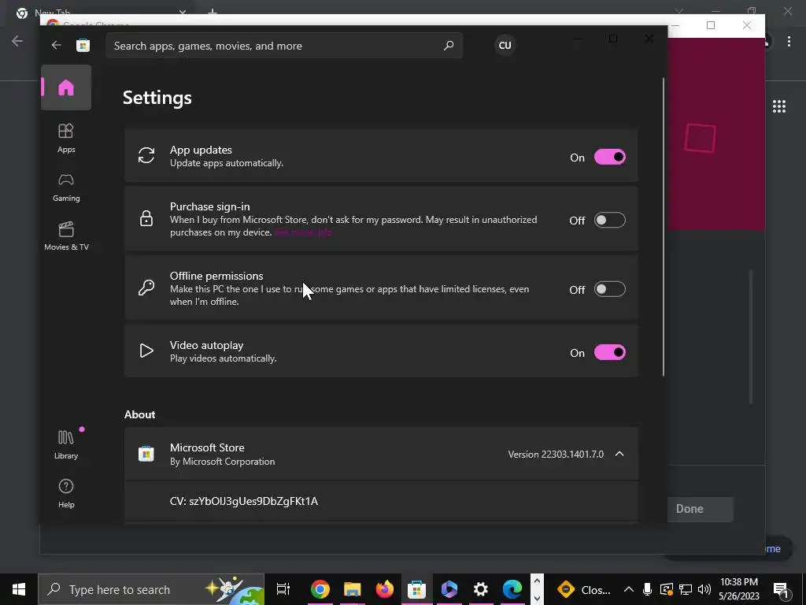
Task: Launch Microsoft Edge from the taskbar
Action: click(512, 589)
